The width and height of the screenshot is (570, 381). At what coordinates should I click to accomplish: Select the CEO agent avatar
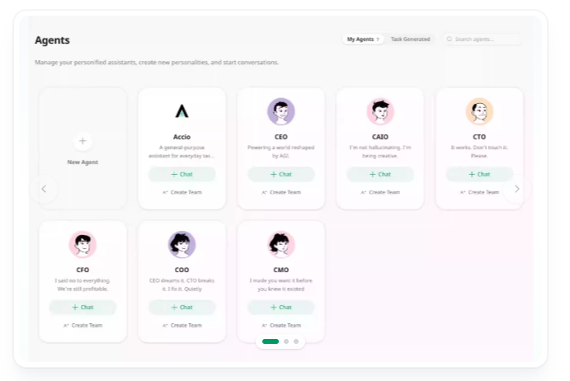click(280, 111)
